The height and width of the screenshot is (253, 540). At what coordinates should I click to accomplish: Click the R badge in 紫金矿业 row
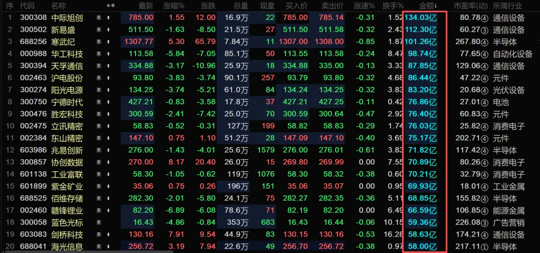click(x=99, y=186)
